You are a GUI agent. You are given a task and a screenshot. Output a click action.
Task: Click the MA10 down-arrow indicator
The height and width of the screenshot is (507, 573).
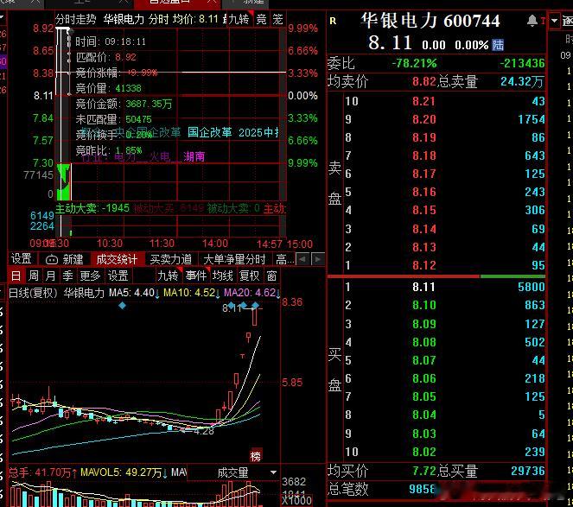point(218,294)
